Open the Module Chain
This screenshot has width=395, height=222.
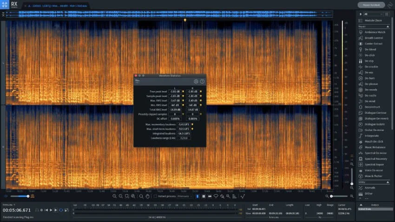[373, 20]
